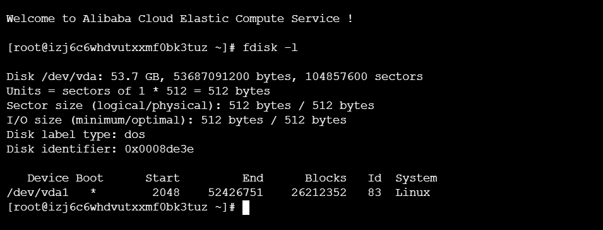This screenshot has height=230, width=603.
Task: Click the boot flag asterisk for vda1
Action: [x=93, y=191]
